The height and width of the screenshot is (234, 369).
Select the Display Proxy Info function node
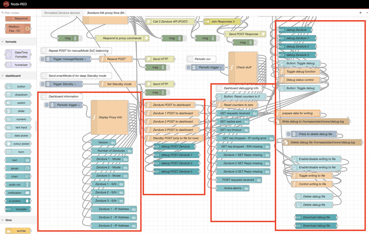(x=110, y=117)
